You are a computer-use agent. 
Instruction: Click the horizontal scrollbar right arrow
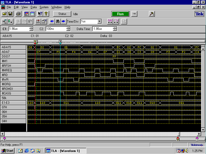click(199, 134)
